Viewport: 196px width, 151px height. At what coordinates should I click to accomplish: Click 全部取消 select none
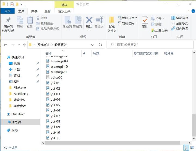(180, 23)
